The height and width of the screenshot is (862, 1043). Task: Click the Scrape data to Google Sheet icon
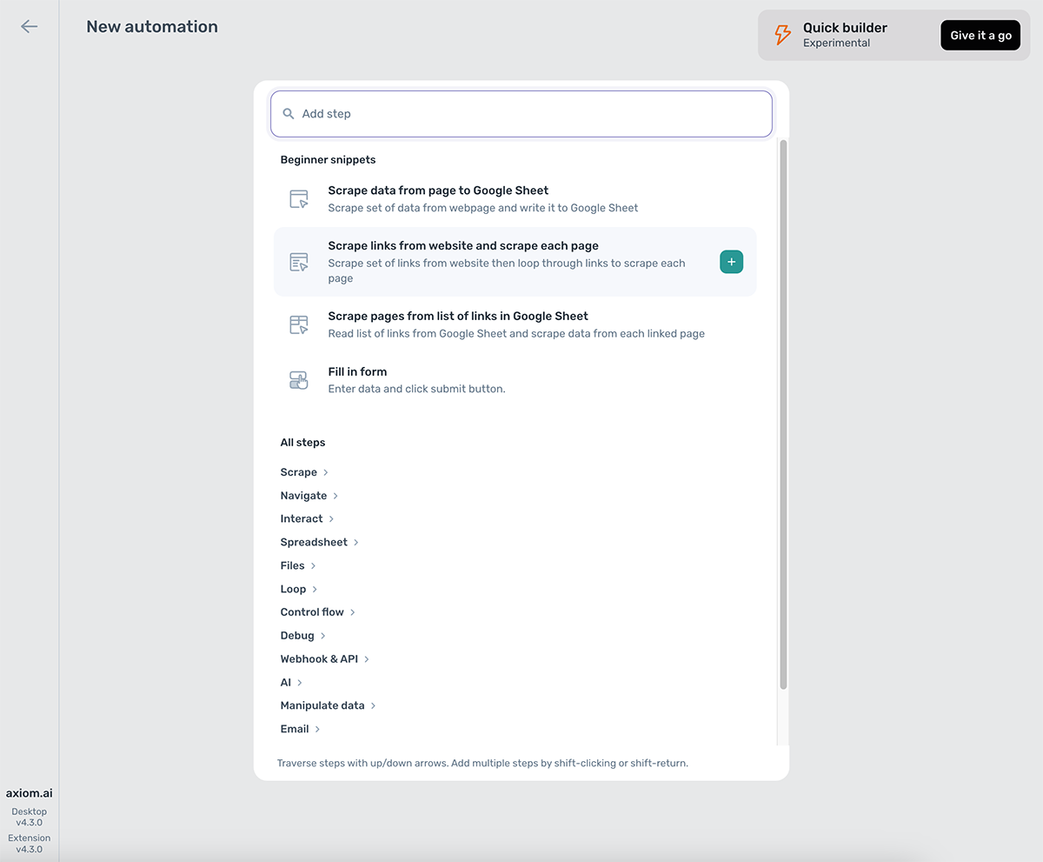coord(299,199)
